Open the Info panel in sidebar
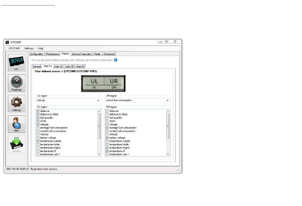 [17, 63]
